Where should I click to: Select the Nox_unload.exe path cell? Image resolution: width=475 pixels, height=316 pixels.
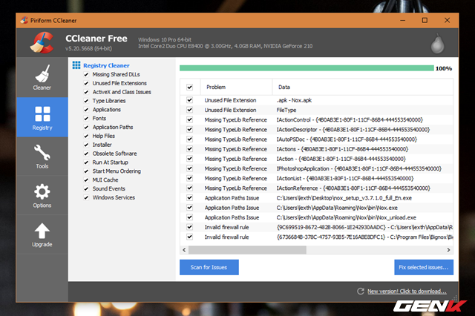tap(347, 217)
